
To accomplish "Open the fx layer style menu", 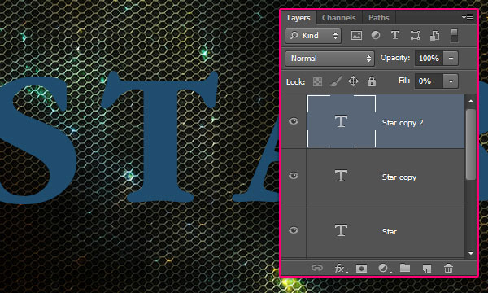I will [341, 268].
